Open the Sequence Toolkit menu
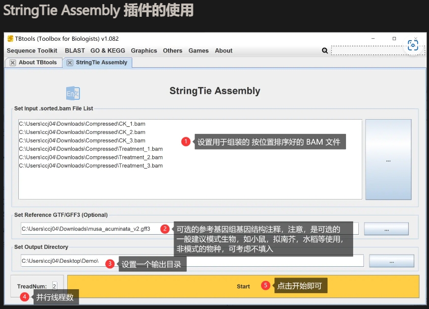 pos(32,50)
